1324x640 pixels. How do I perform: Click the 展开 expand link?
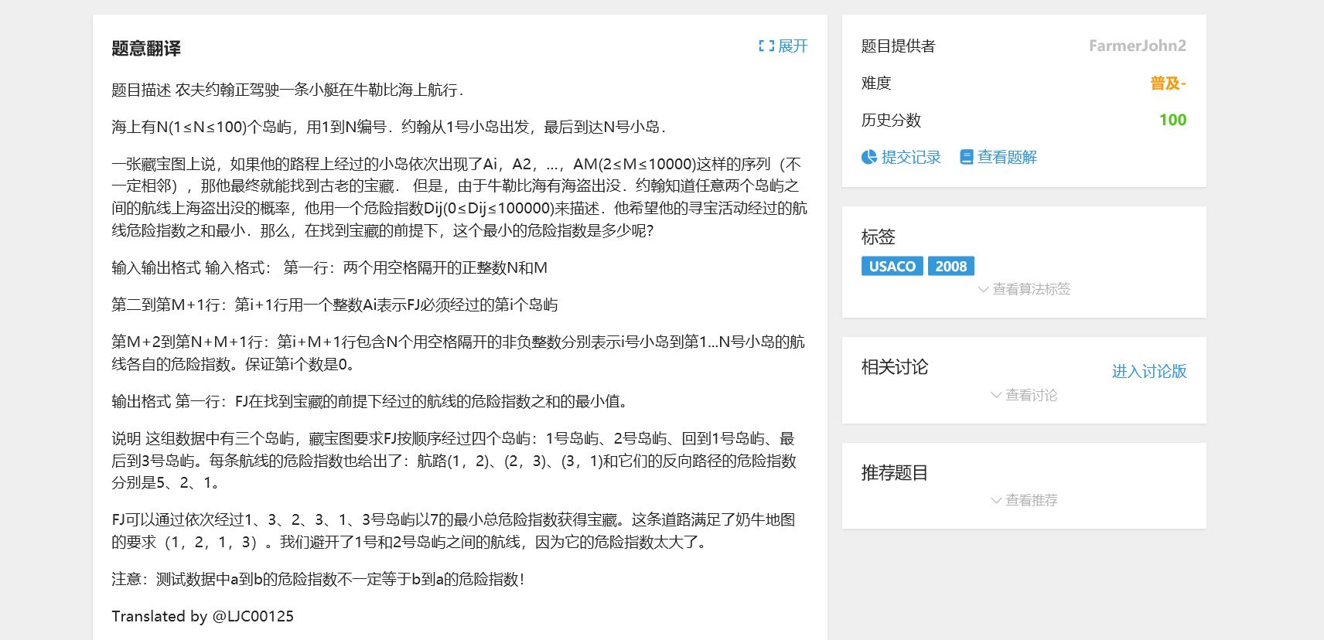click(x=792, y=46)
